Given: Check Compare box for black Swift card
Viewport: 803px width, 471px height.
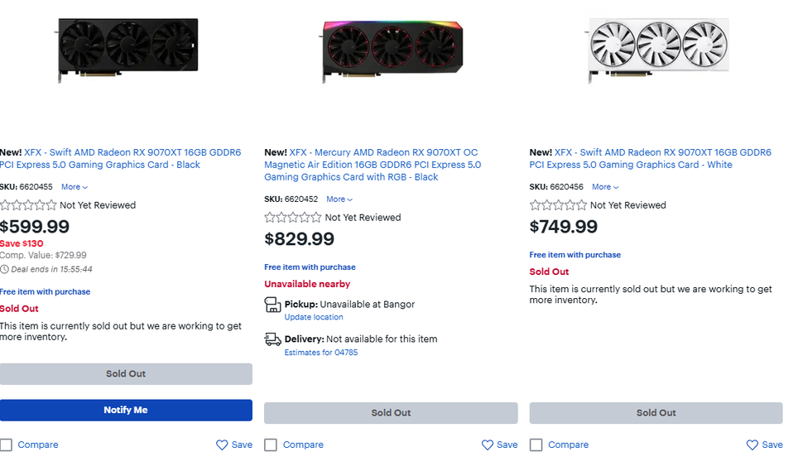Looking at the screenshot, I should point(7,445).
